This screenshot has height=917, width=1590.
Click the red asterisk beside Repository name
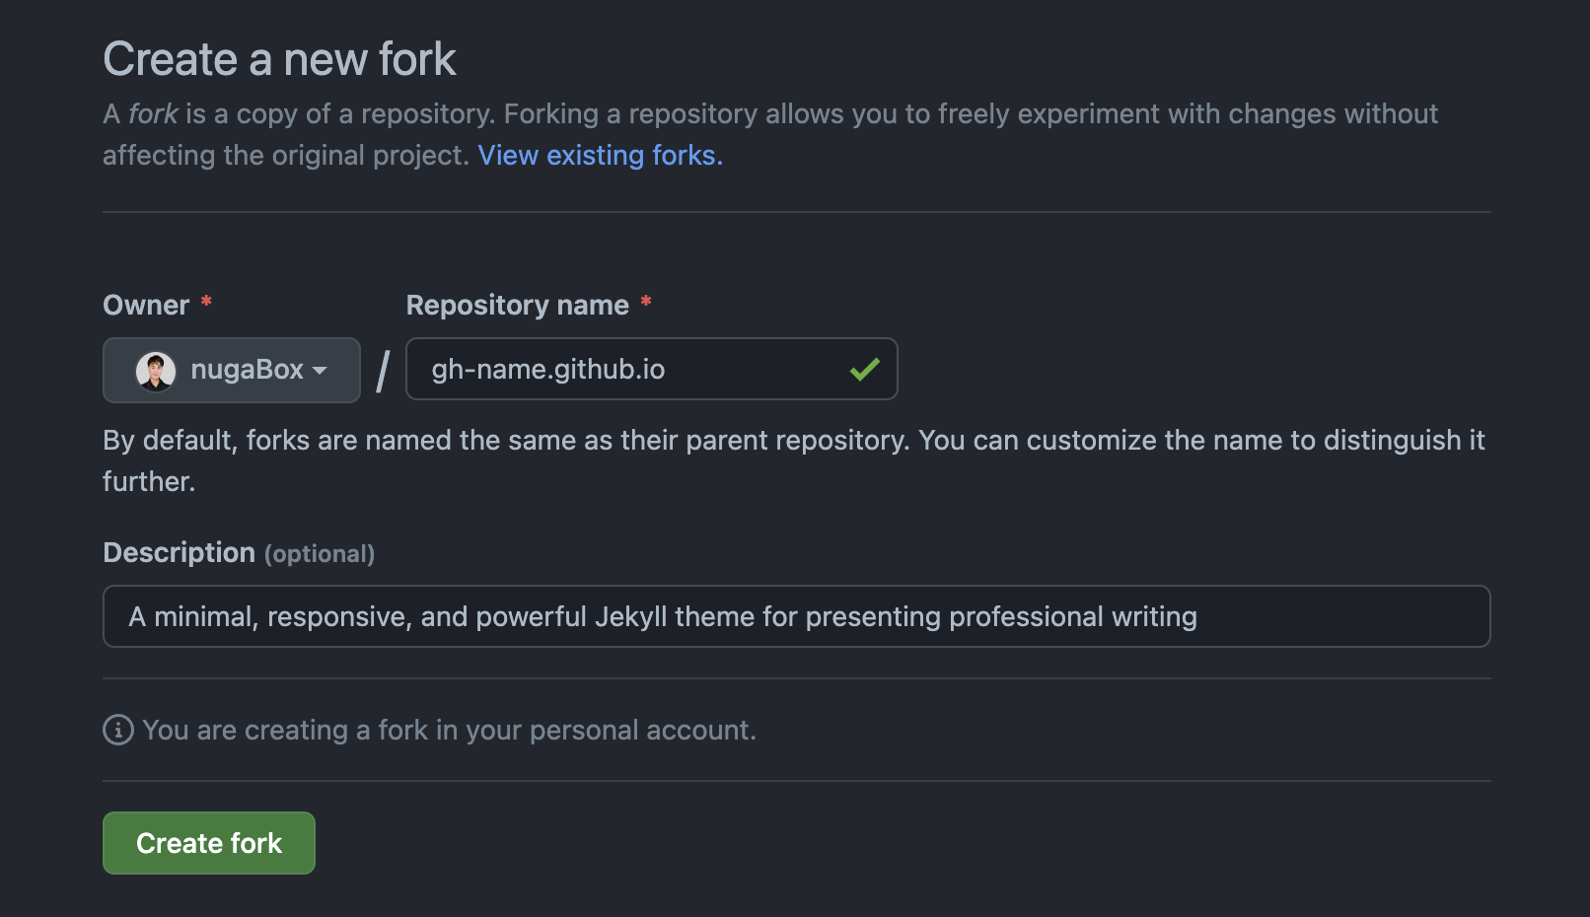pos(646,301)
